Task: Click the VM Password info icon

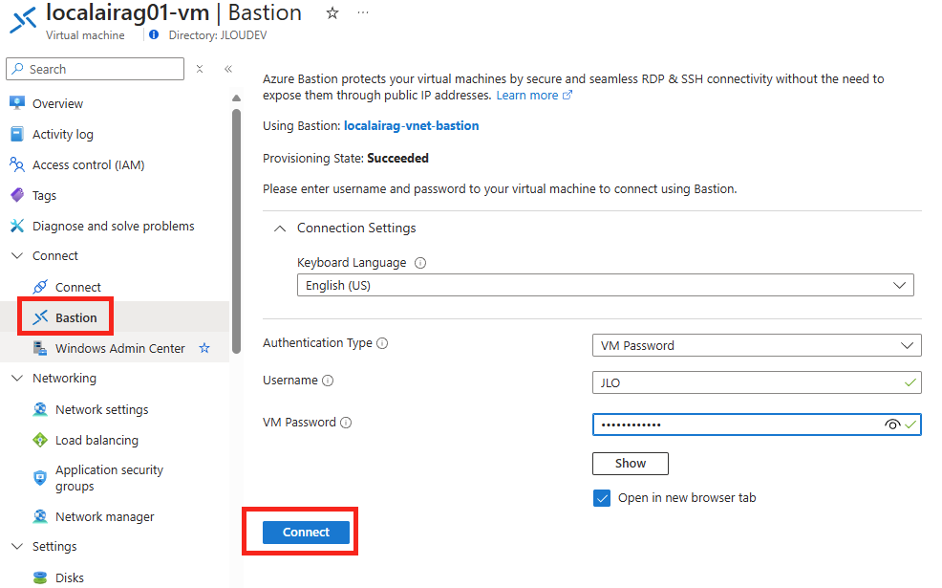Action: point(346,423)
